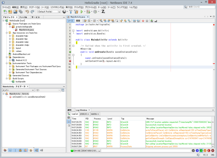217x158 pixels.
Task: Expand the values folder
Action: (10, 51)
